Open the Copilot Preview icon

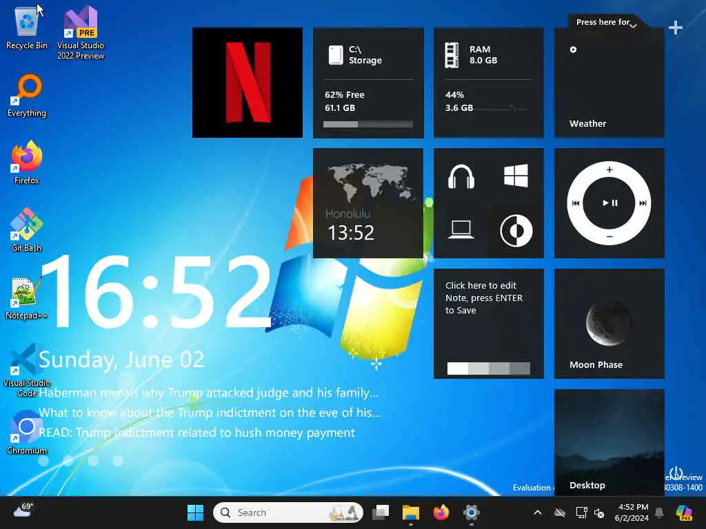pyautogui.click(x=684, y=512)
